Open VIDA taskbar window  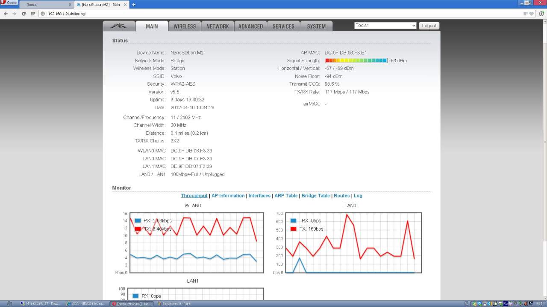[x=87, y=304]
